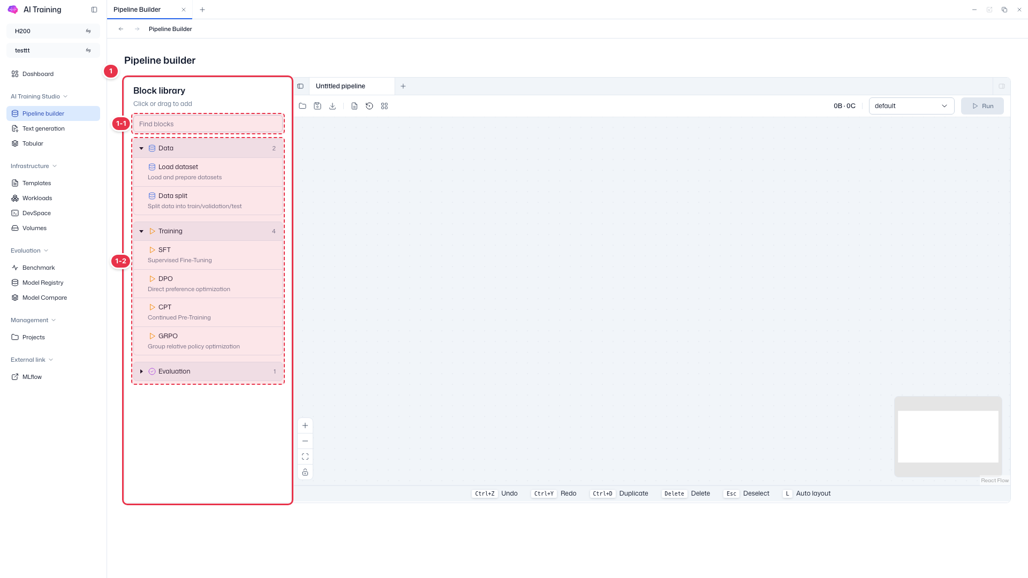1028x578 pixels.
Task: Open pipeline via folder icon in toolbar
Action: [x=303, y=106]
